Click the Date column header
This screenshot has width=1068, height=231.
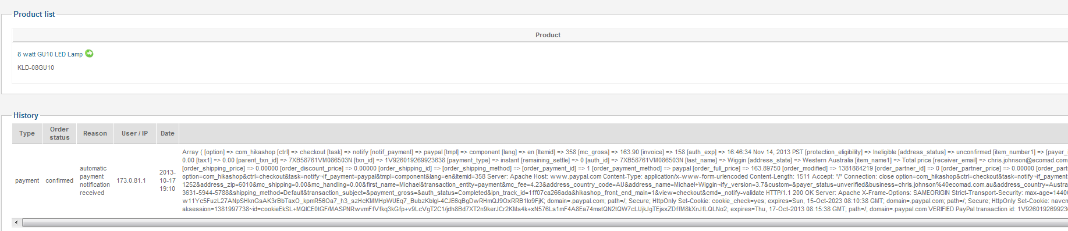pyautogui.click(x=168, y=133)
